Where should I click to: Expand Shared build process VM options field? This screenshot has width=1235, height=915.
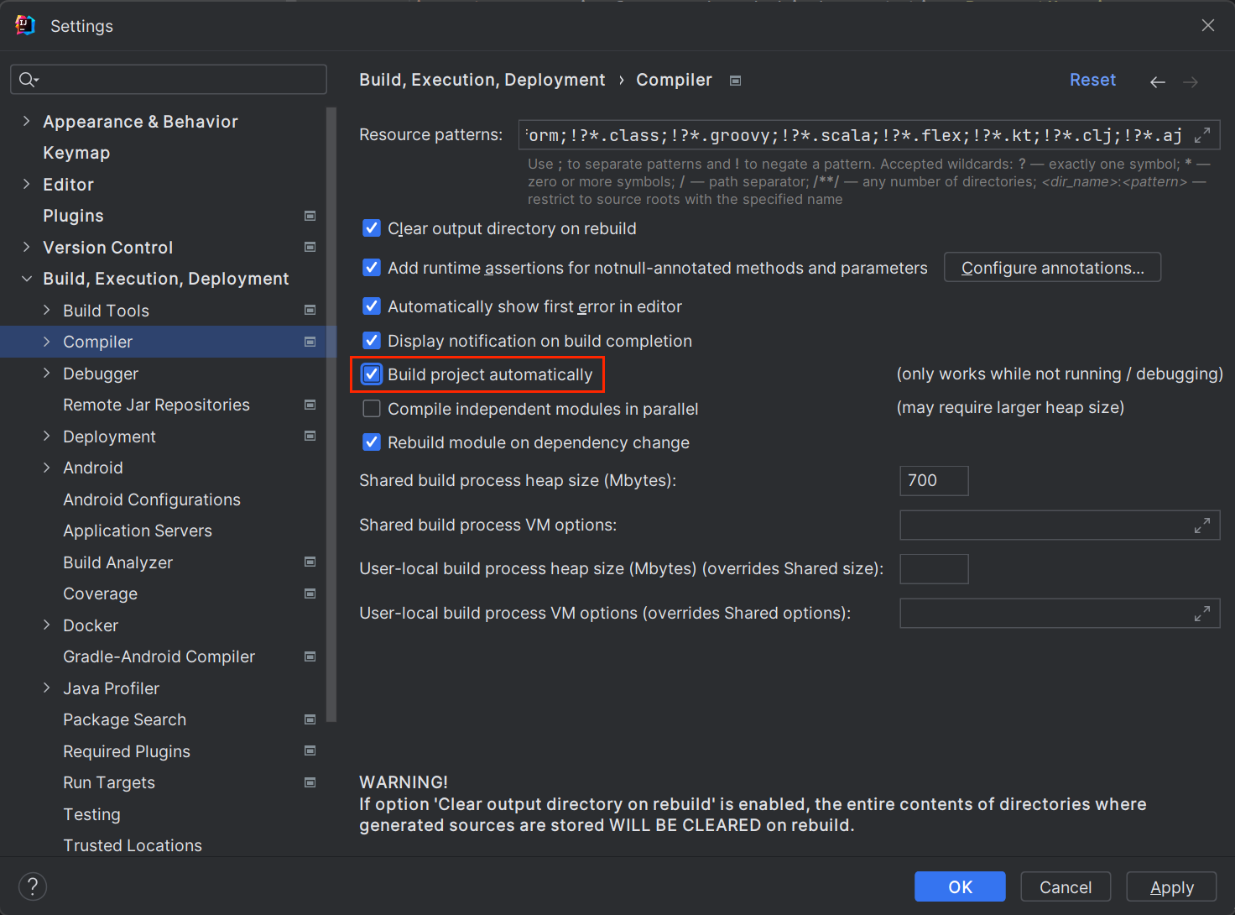[1202, 525]
